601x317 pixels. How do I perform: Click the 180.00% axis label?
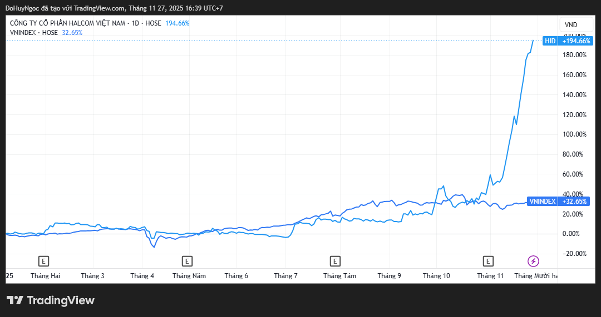[574, 55]
